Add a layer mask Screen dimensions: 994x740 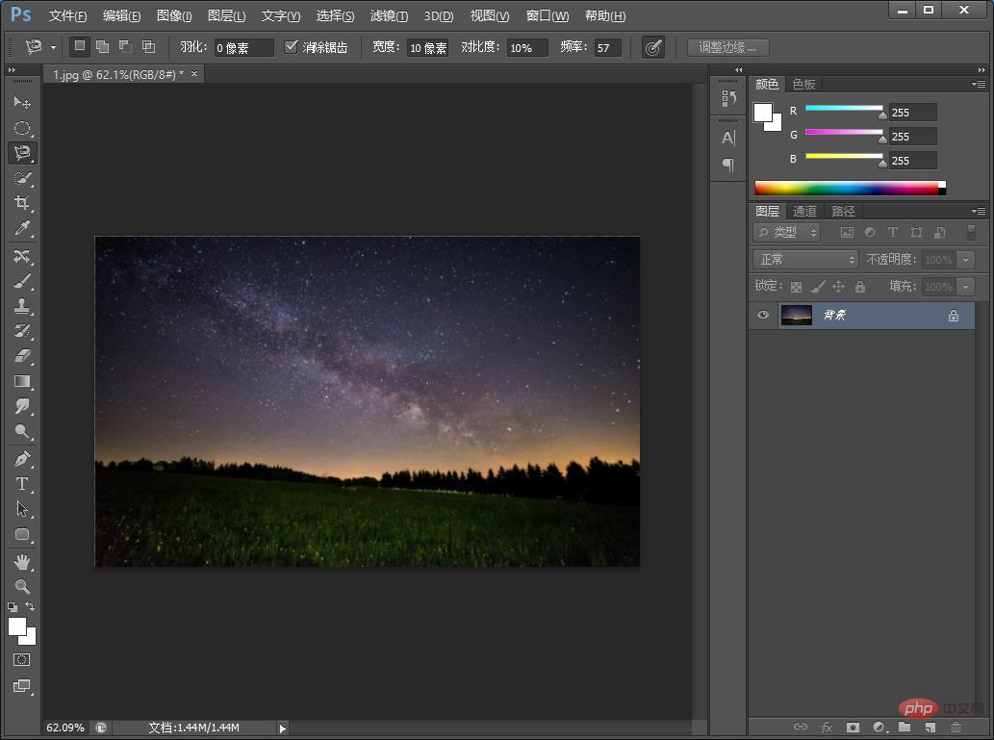(x=853, y=727)
